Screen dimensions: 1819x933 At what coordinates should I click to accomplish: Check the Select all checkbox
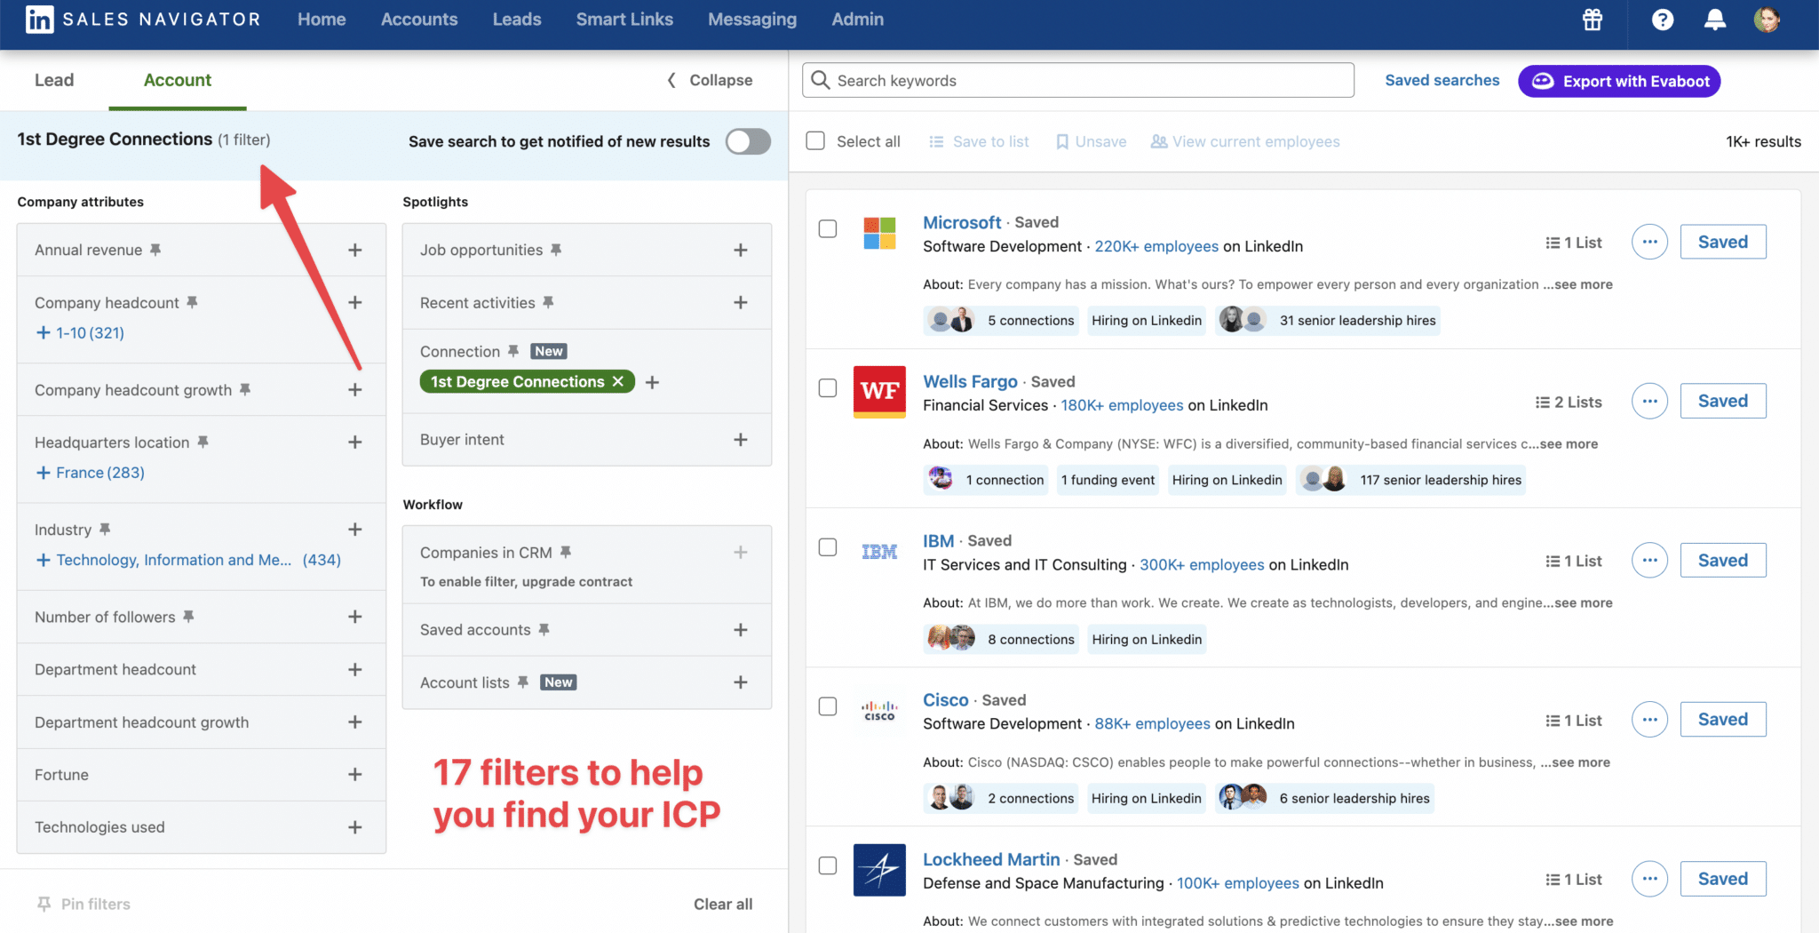[814, 140]
